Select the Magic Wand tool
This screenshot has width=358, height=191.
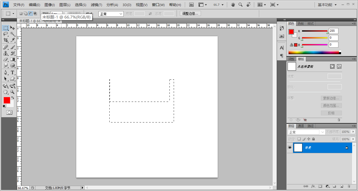(12, 34)
